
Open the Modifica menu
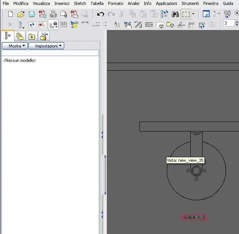click(x=21, y=3)
